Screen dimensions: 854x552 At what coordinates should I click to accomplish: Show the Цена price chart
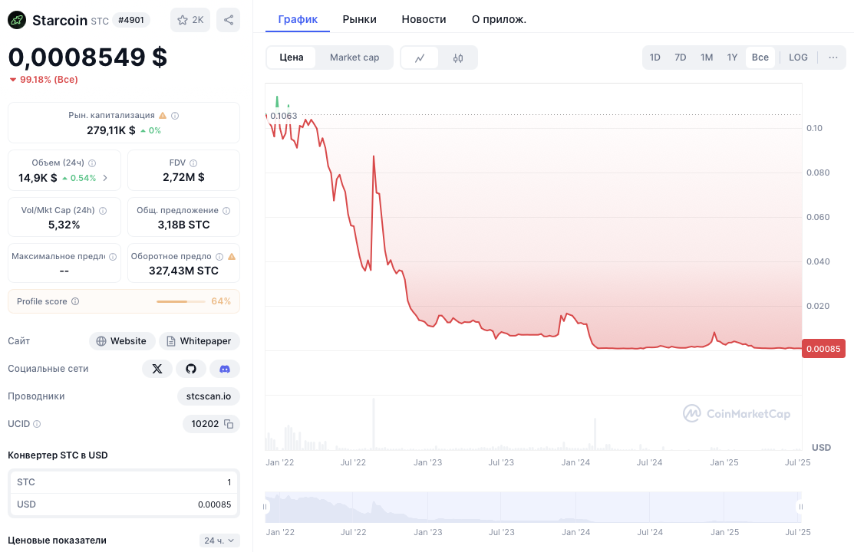click(292, 58)
